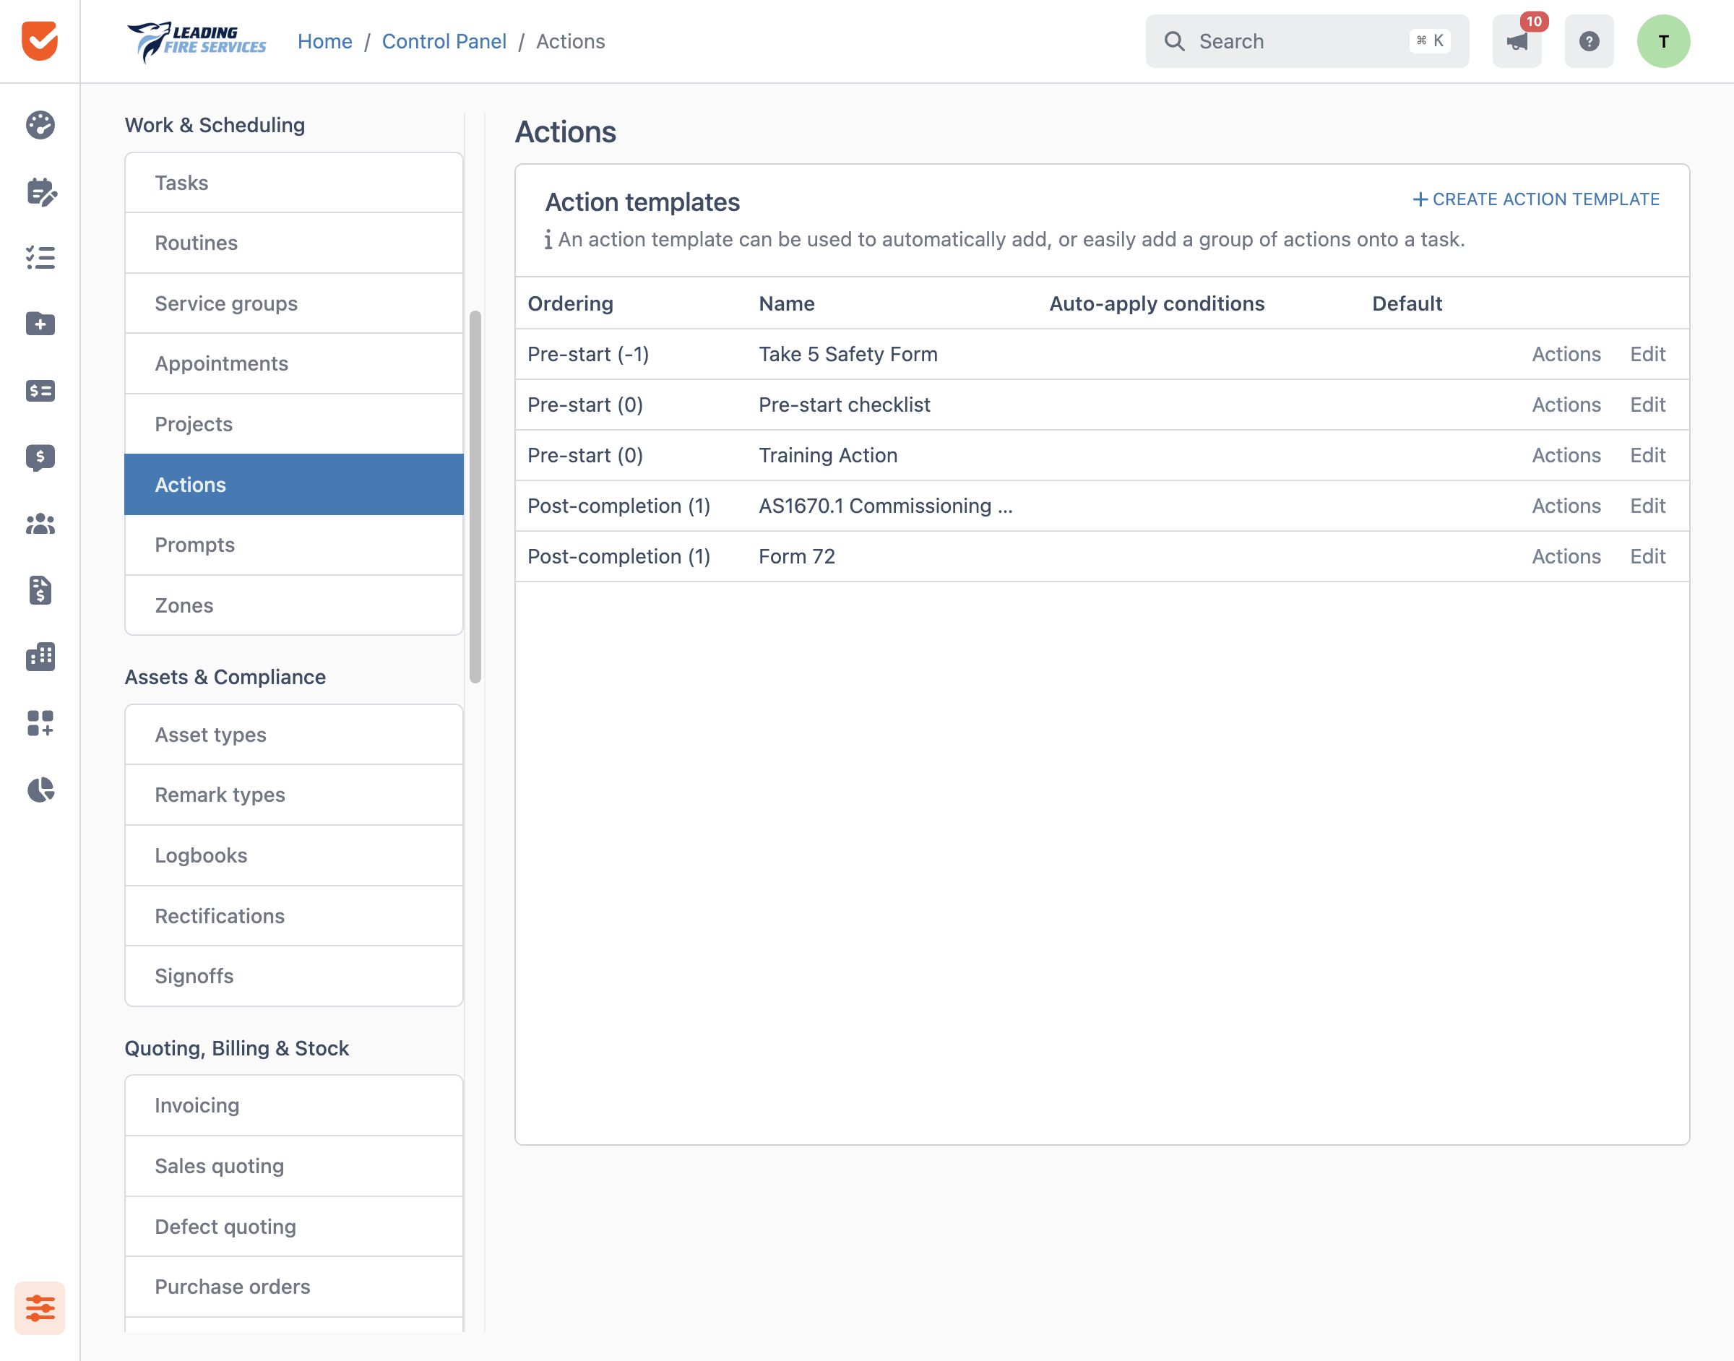This screenshot has width=1734, height=1361.
Task: Click the Default column header
Action: pos(1407,303)
